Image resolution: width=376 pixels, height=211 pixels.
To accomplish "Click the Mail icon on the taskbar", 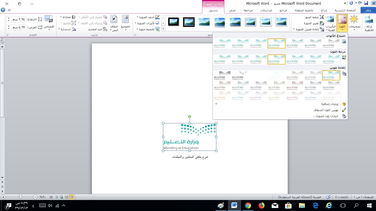I will [275, 205].
